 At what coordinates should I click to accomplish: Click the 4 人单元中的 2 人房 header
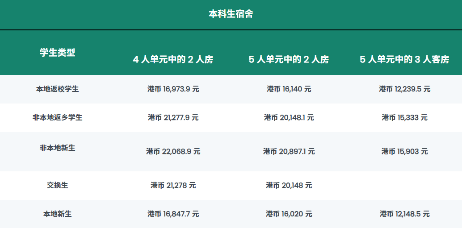coord(173,59)
